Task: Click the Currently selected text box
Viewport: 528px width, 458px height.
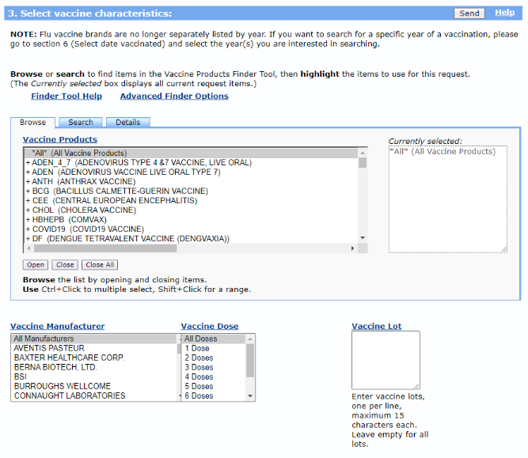Action: (448, 199)
